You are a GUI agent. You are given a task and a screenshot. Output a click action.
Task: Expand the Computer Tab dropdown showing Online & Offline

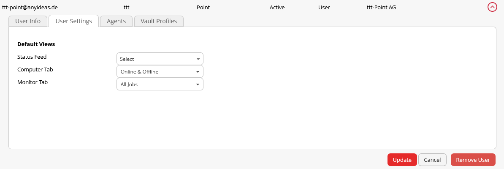click(160, 72)
